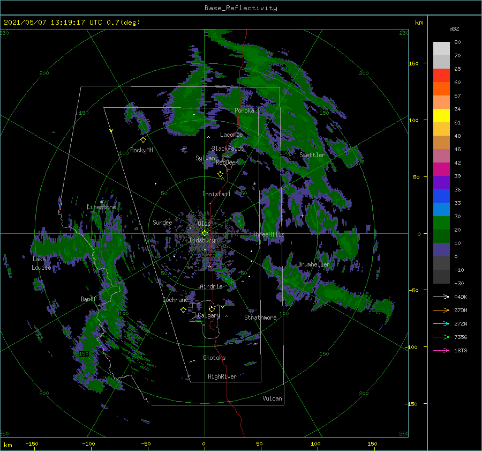This screenshot has height=451, width=482.
Task: Click the Airdrie label
Action: click(x=211, y=286)
